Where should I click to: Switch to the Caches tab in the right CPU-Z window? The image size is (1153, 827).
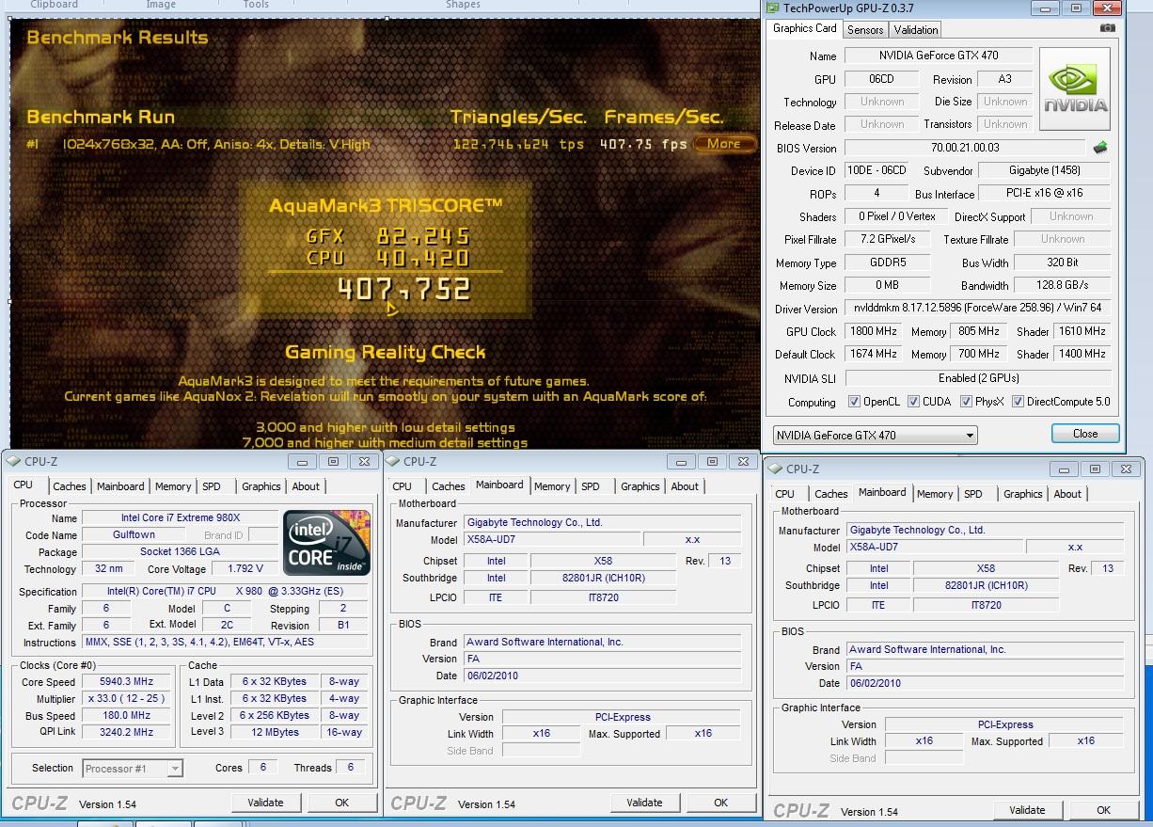(830, 494)
